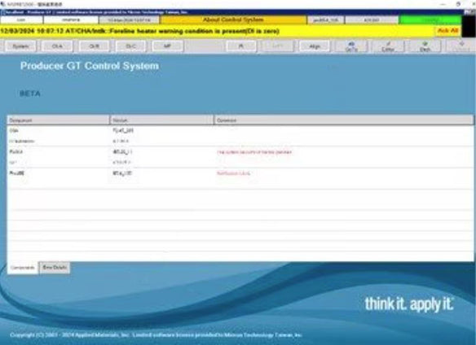Viewport: 476px width, 345px height.
Task: Select the Ch A toolbar button
Action: tap(57, 46)
